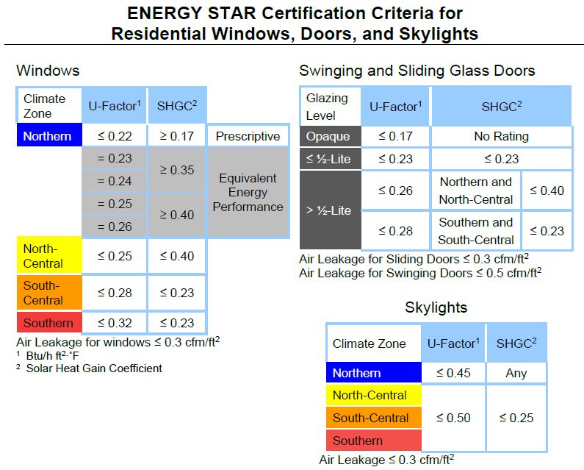Click the blue Northern cell in Windows table

coord(49,136)
